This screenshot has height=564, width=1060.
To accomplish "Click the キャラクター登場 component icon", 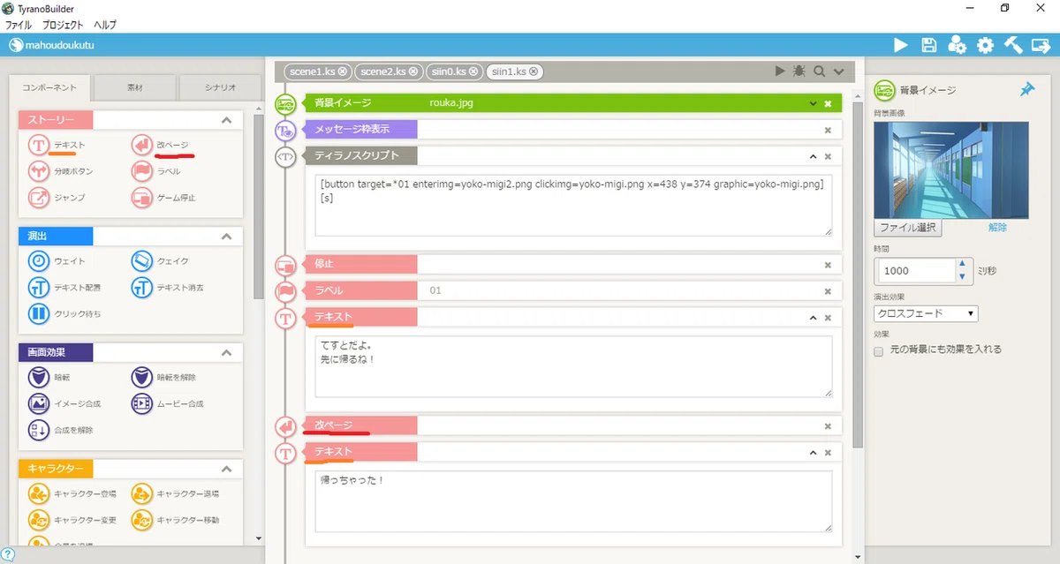I will click(39, 494).
